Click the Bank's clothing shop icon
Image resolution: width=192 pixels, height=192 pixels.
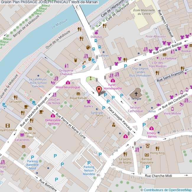(88, 101)
